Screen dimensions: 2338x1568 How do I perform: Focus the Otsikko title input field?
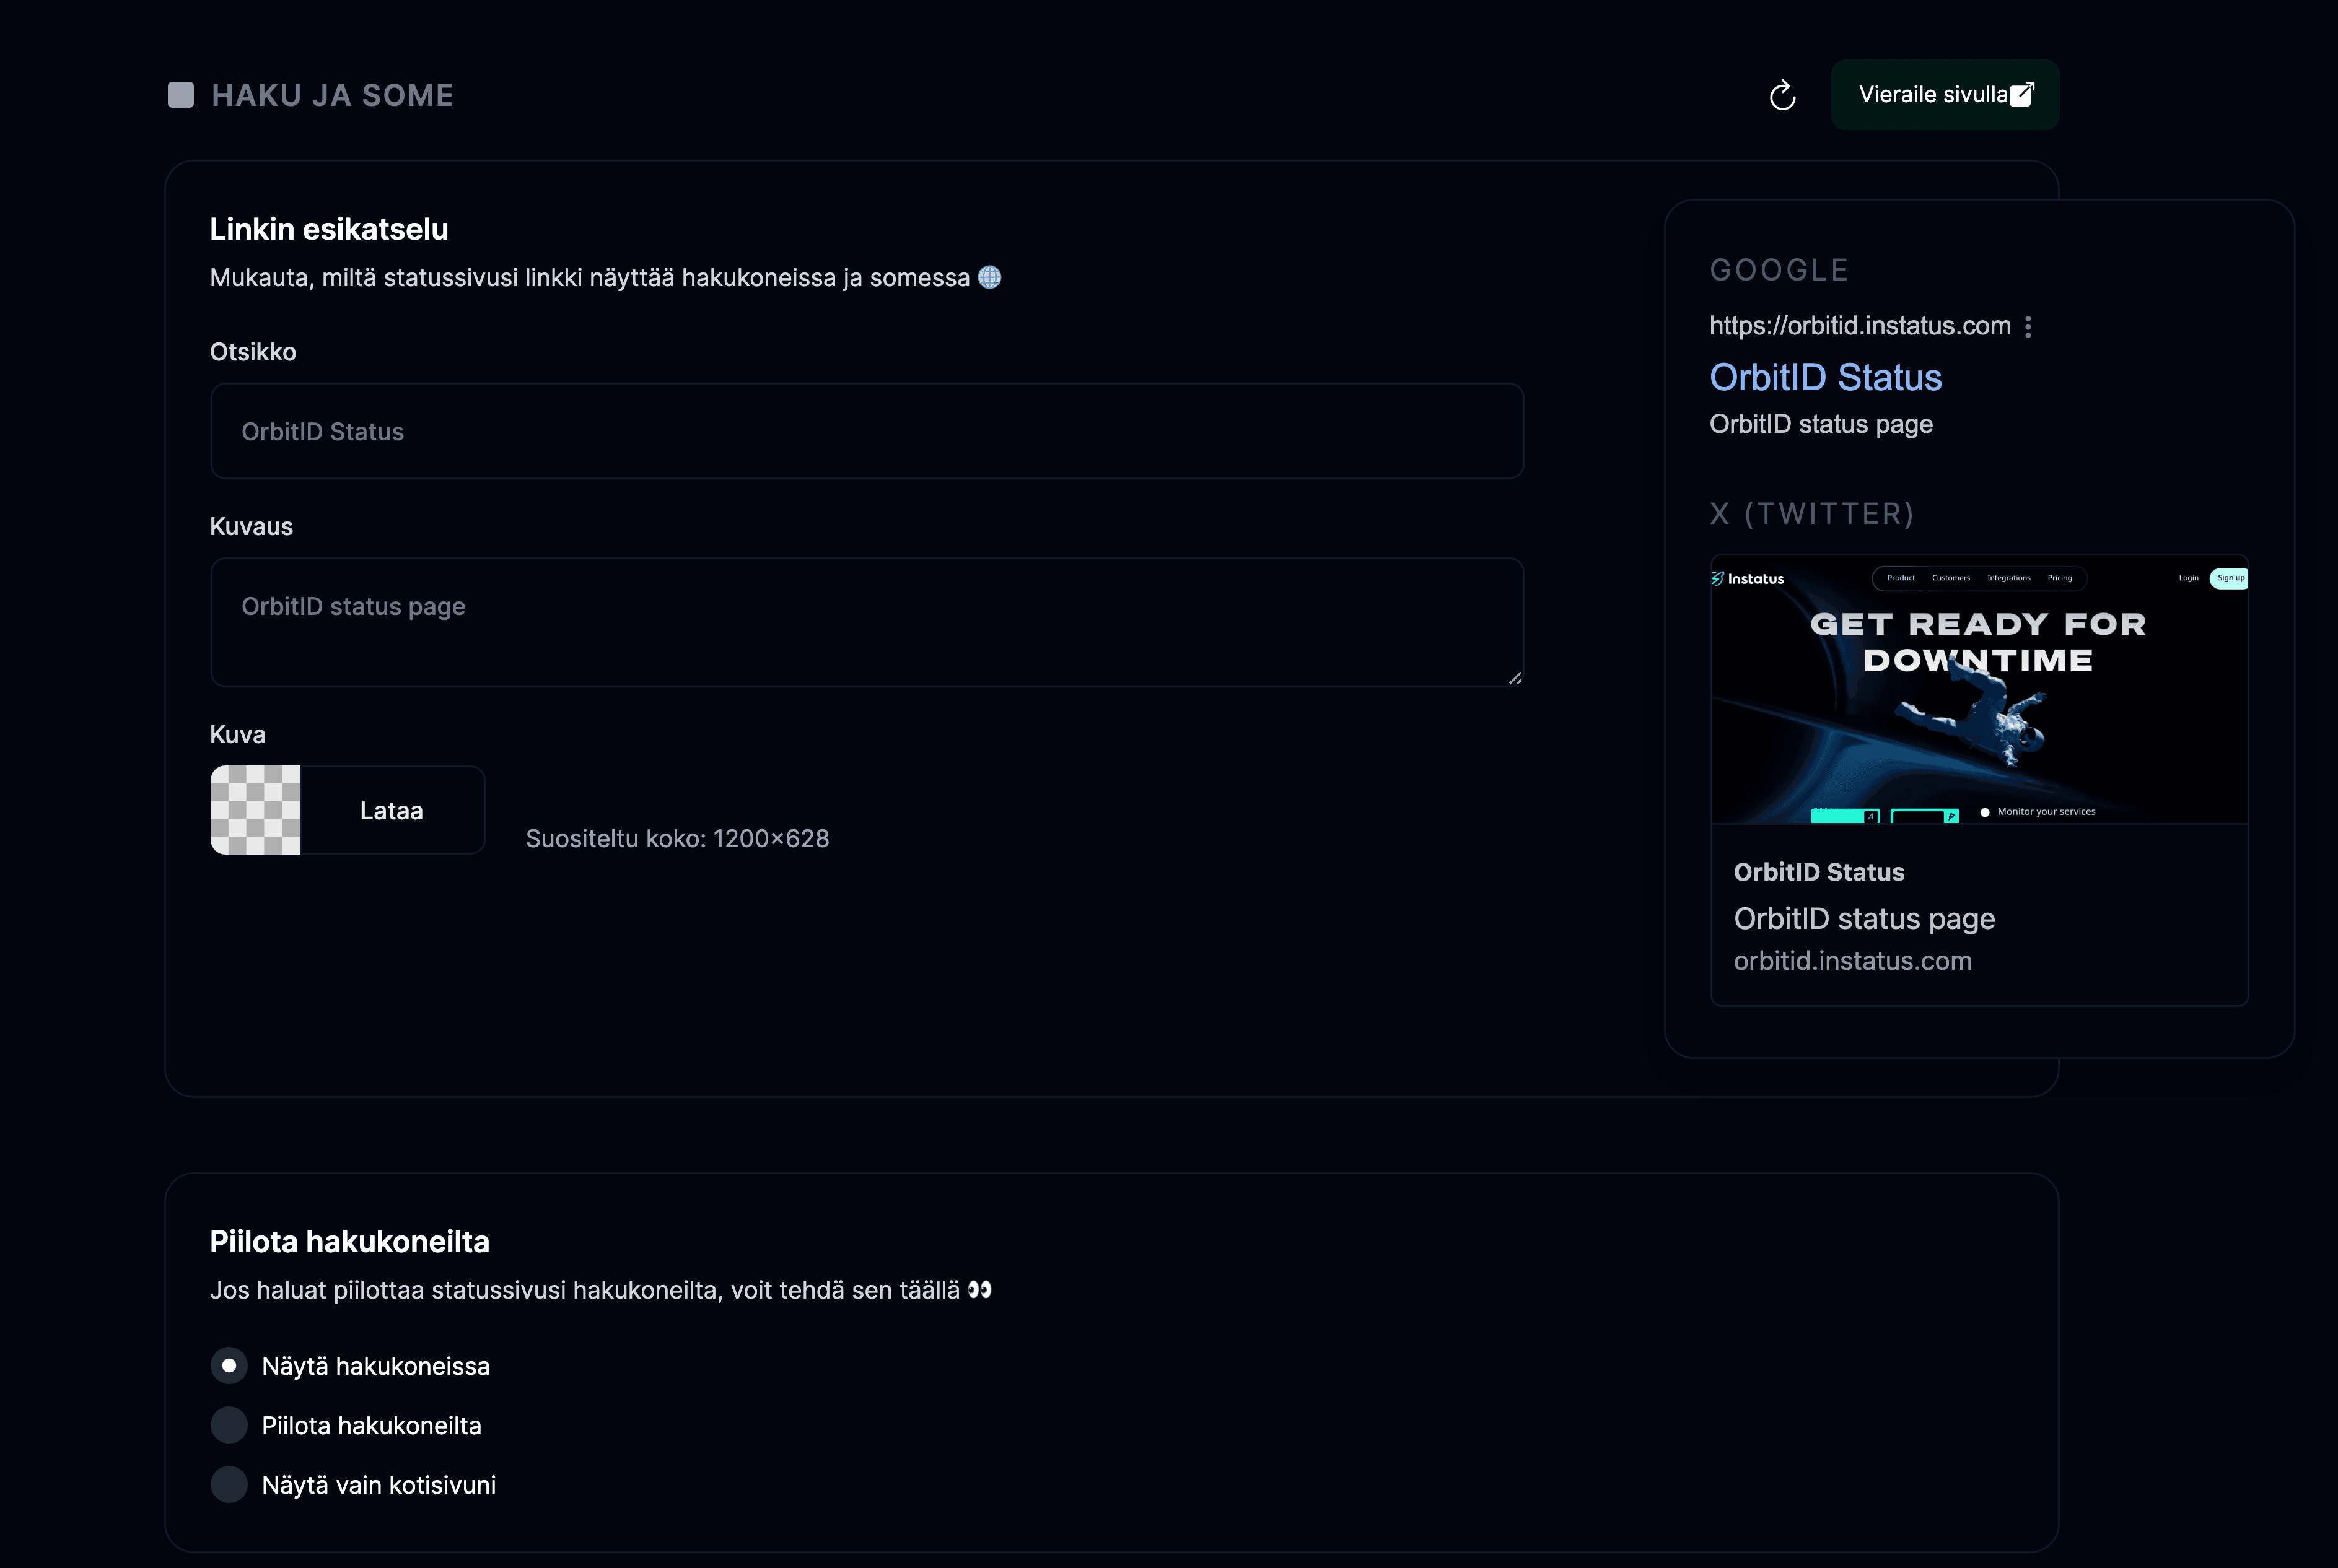866,431
